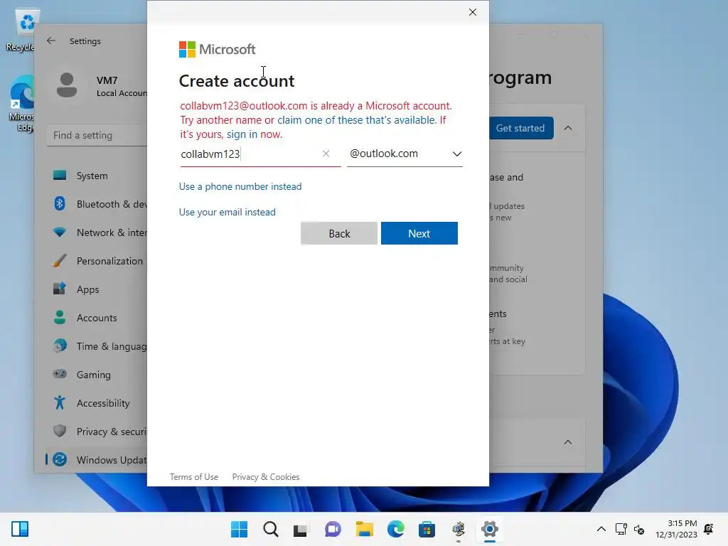Open Accounts in Settings sidebar

tap(98, 318)
